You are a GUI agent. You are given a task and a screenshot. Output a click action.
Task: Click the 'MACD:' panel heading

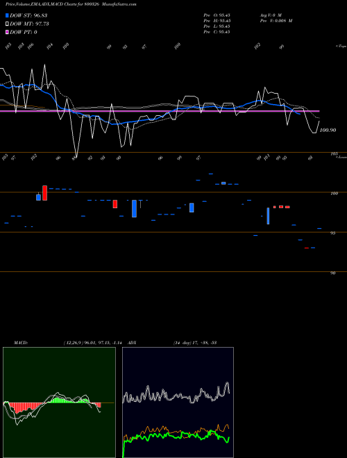21,343
